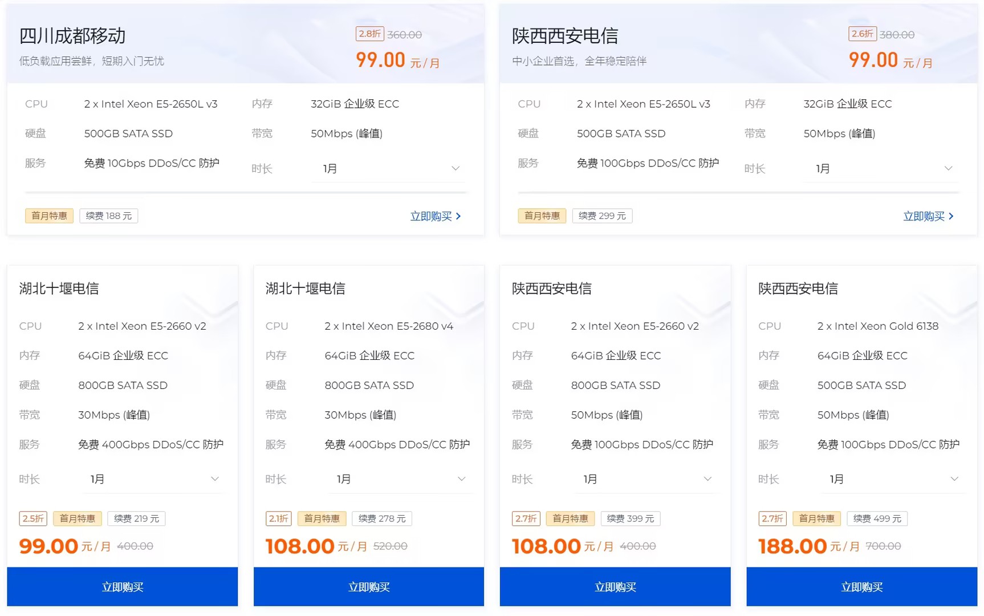This screenshot has height=616, width=984.
Task: Click the 四川成都移动 card title
Action: coord(72,36)
